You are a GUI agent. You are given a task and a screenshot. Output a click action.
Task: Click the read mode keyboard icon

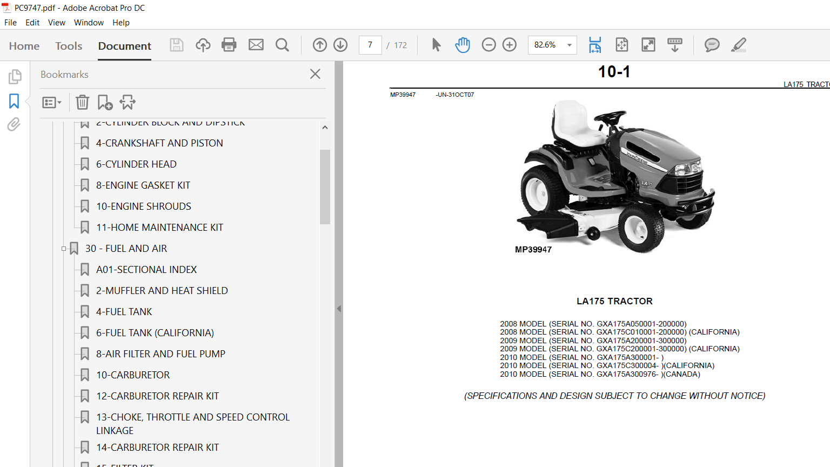coord(675,45)
